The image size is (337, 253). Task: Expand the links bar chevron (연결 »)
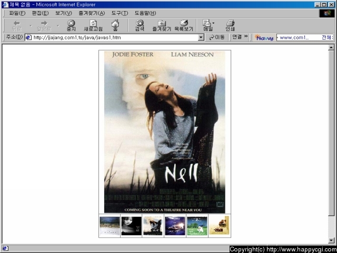click(x=246, y=36)
